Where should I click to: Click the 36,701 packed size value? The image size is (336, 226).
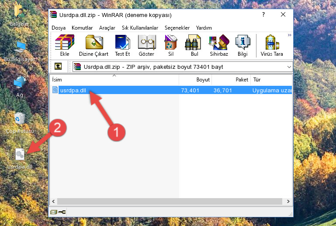(223, 91)
